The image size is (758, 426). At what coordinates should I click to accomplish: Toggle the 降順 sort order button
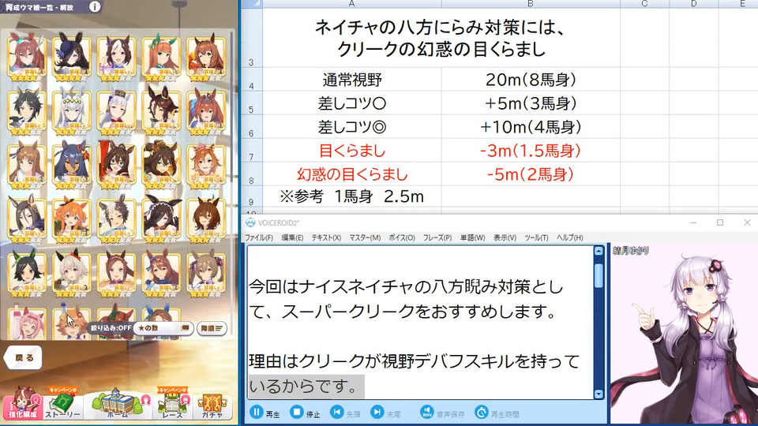[x=212, y=328]
